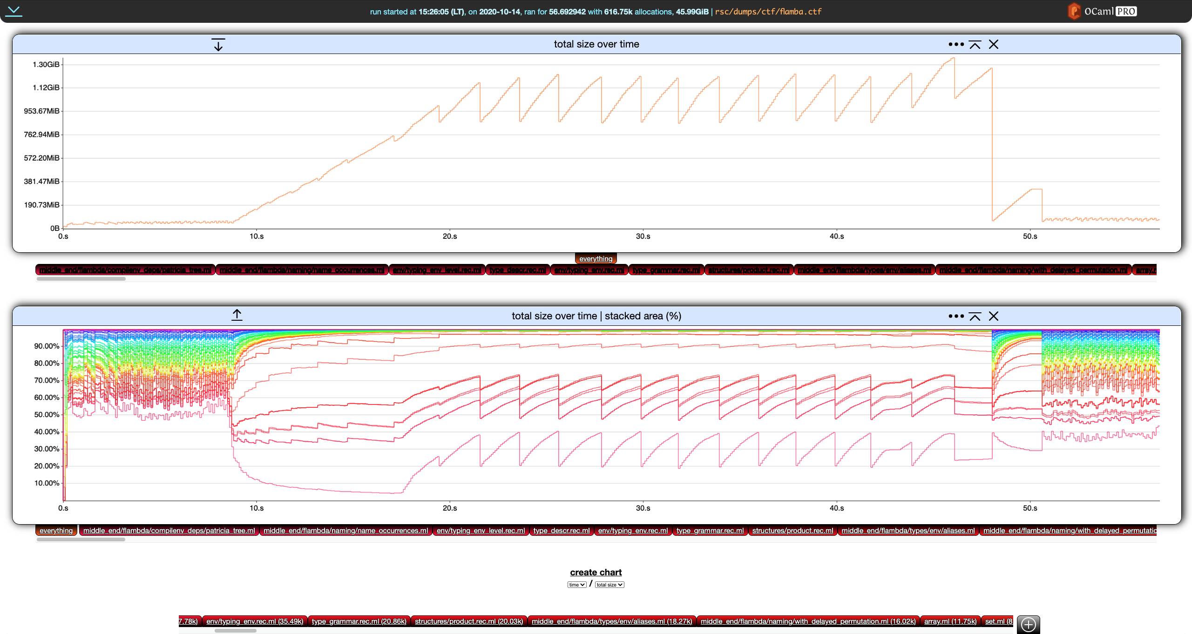Collapse the total size over time chart

975,45
